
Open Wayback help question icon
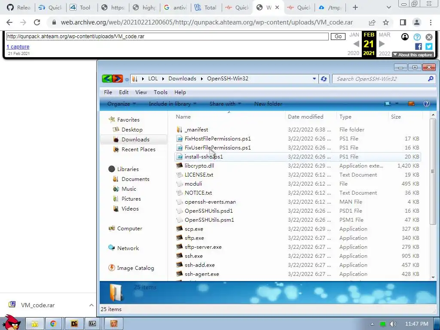tap(417, 37)
